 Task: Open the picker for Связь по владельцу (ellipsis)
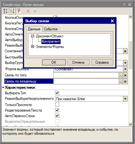(x=121, y=82)
